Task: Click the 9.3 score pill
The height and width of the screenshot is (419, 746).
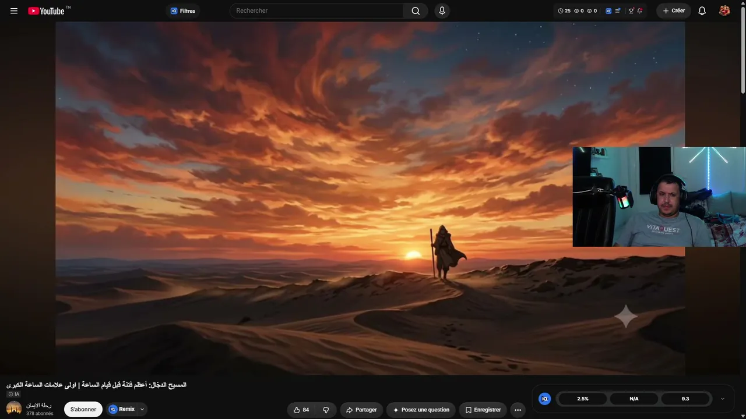Action: pyautogui.click(x=685, y=399)
